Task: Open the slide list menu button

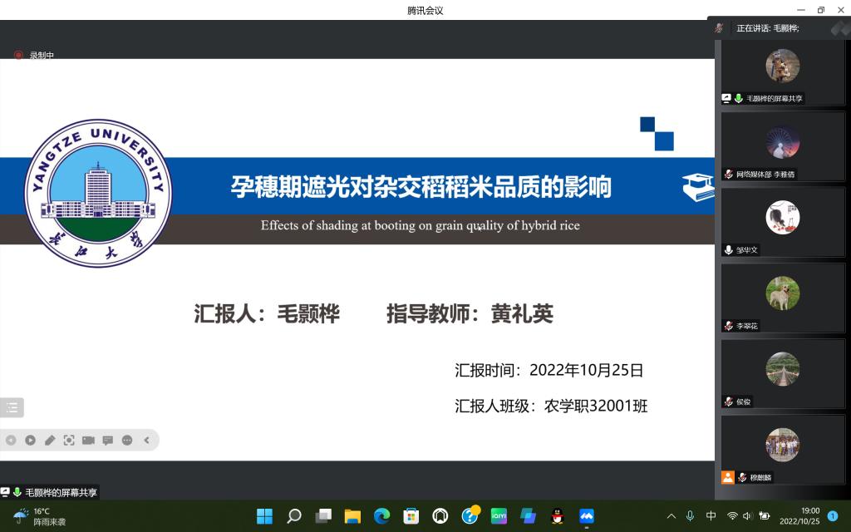Action: [x=12, y=407]
